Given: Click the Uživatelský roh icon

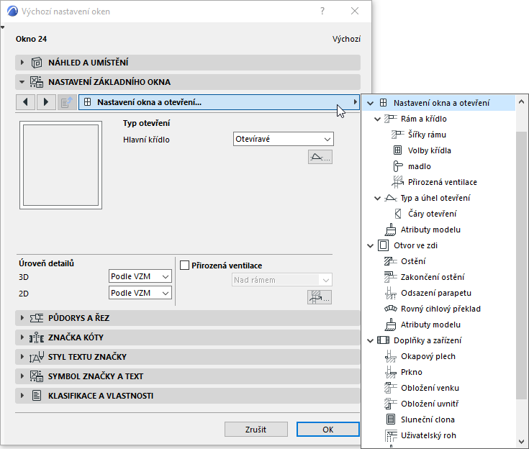Looking at the screenshot, I should tap(391, 435).
